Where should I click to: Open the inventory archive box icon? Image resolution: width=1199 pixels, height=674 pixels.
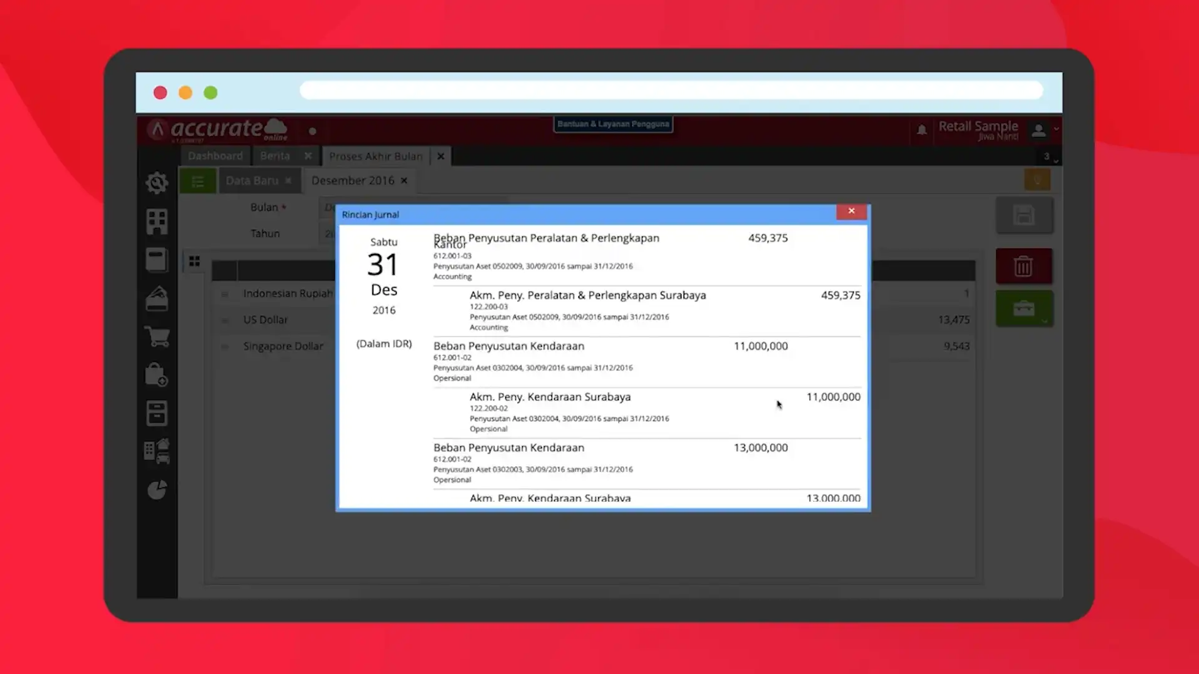[157, 413]
